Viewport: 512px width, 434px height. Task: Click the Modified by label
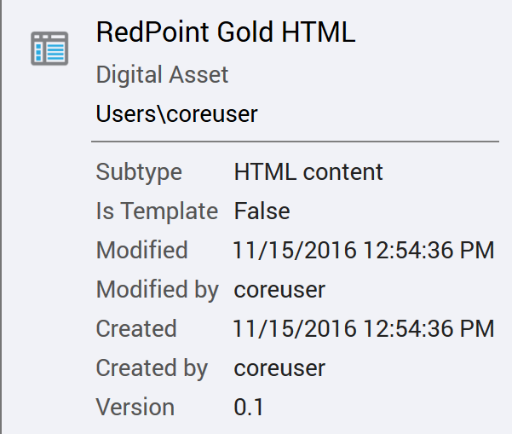(x=158, y=290)
